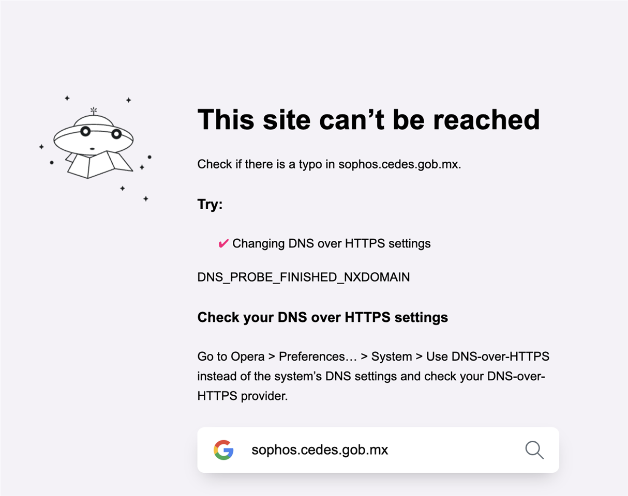Click the UFO's left round eye
This screenshot has width=628, height=496.
85,131
